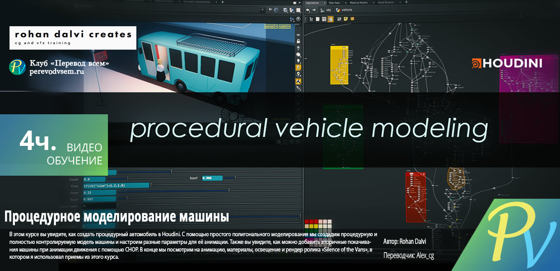Toggle the checkered material display icon
Screen dimensions: 560x271
298,81
